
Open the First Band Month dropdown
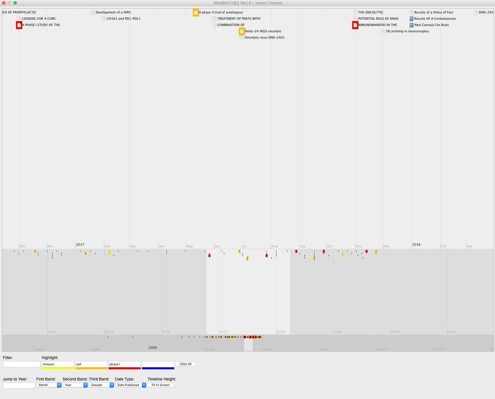(49, 385)
